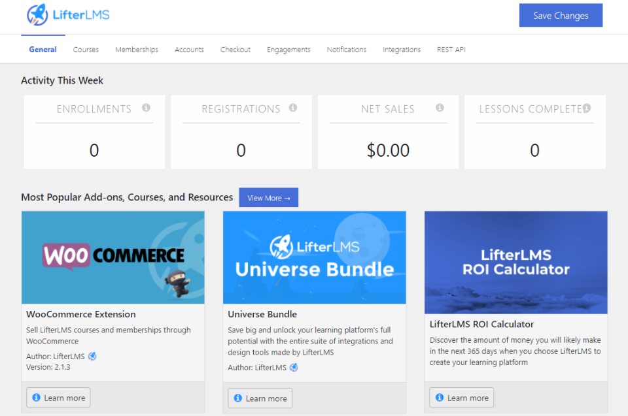Switch to Notifications tab
This screenshot has height=416, width=628.
tap(347, 50)
